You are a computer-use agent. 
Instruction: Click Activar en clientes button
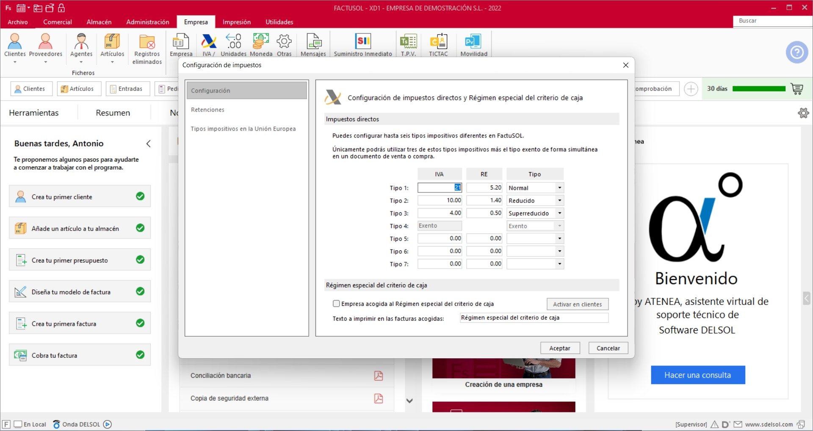pos(578,304)
